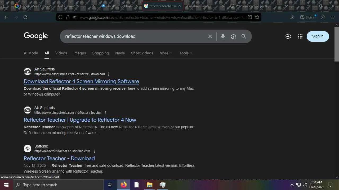Click the Save to Pocket icon in address bar

[x=249, y=17]
